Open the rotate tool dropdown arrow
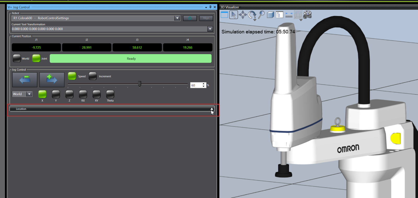Image resolution: width=418 pixels, height=198 pixels. (255, 20)
